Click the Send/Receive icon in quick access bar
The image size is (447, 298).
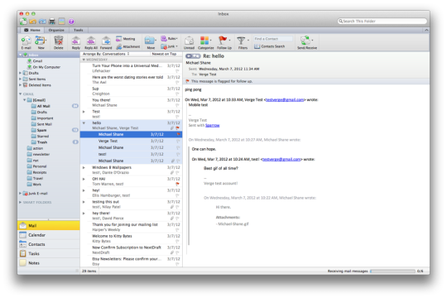23,22
